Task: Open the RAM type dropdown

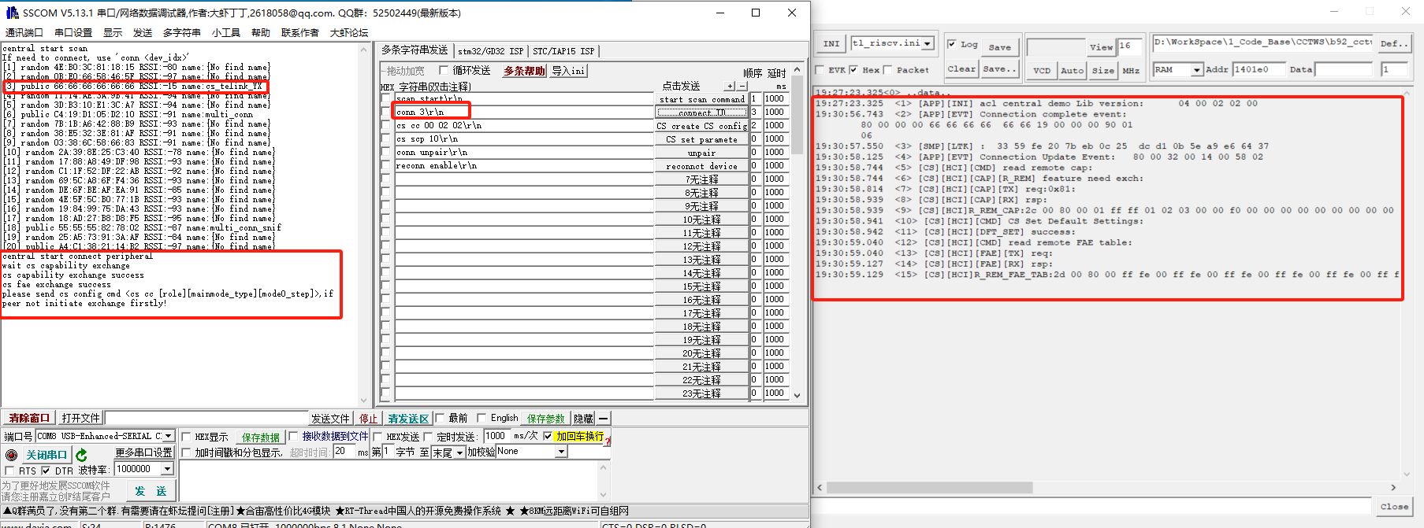Action: [x=1197, y=70]
